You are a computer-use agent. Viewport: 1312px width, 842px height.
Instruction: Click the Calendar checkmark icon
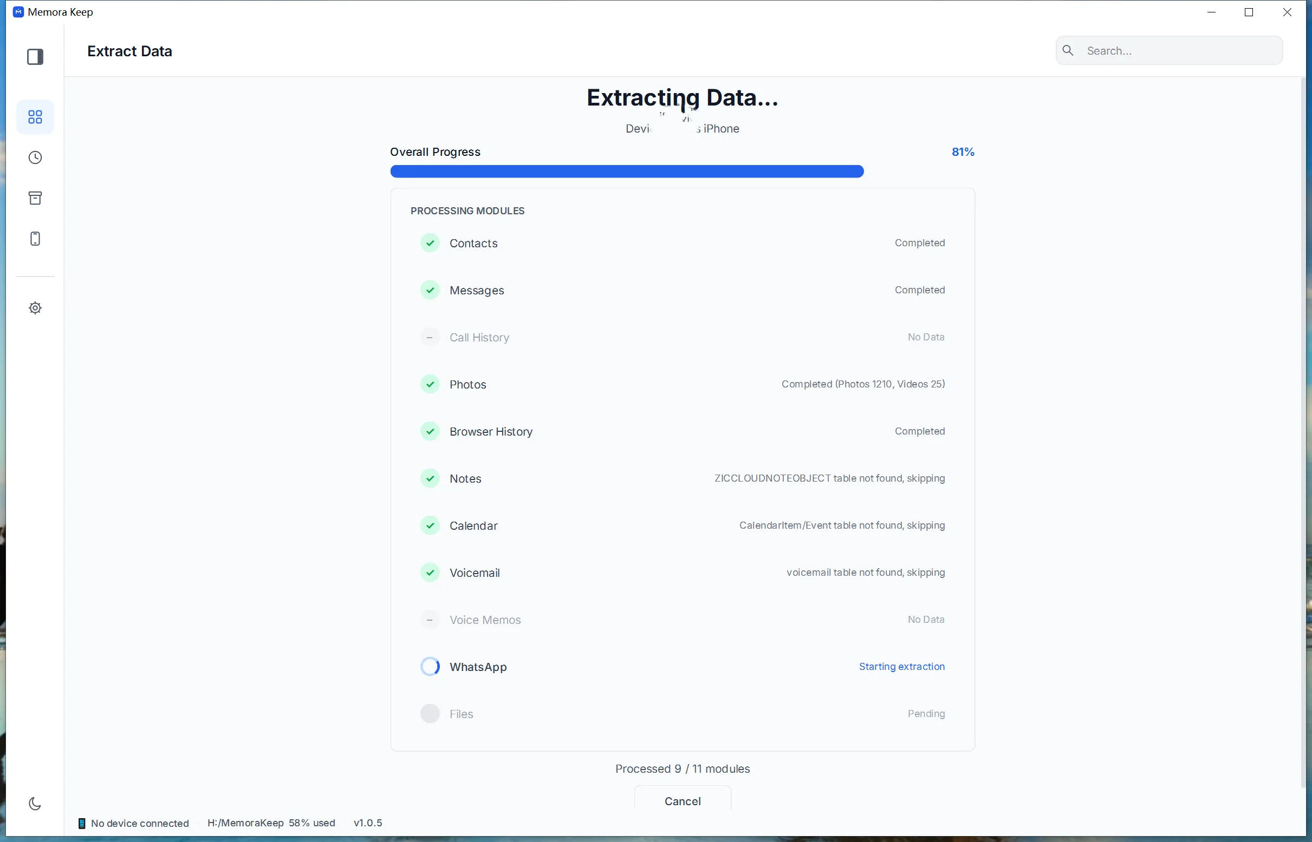[430, 525]
